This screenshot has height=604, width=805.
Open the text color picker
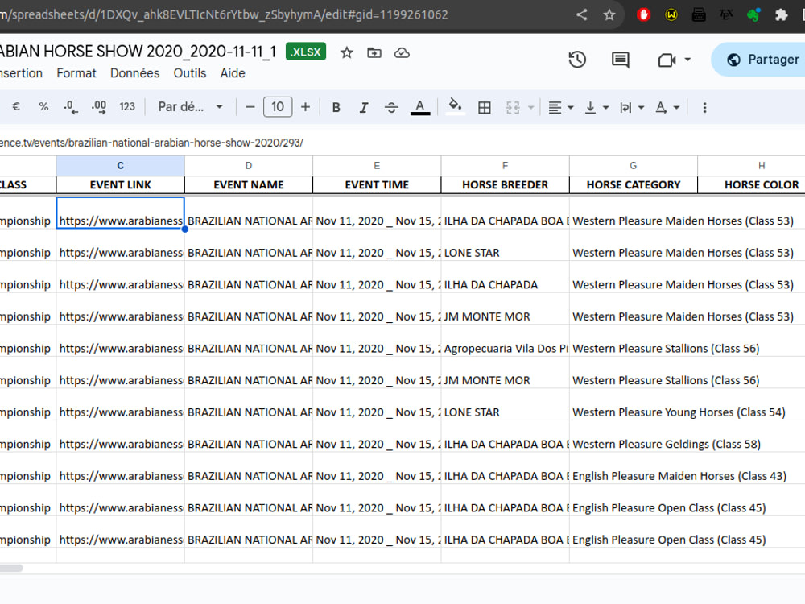[420, 107]
